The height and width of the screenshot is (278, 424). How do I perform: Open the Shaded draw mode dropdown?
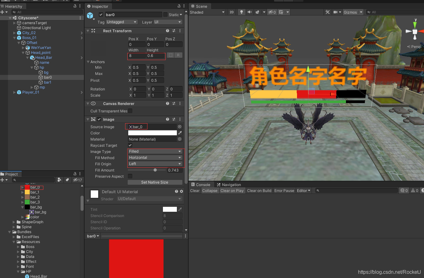point(207,12)
